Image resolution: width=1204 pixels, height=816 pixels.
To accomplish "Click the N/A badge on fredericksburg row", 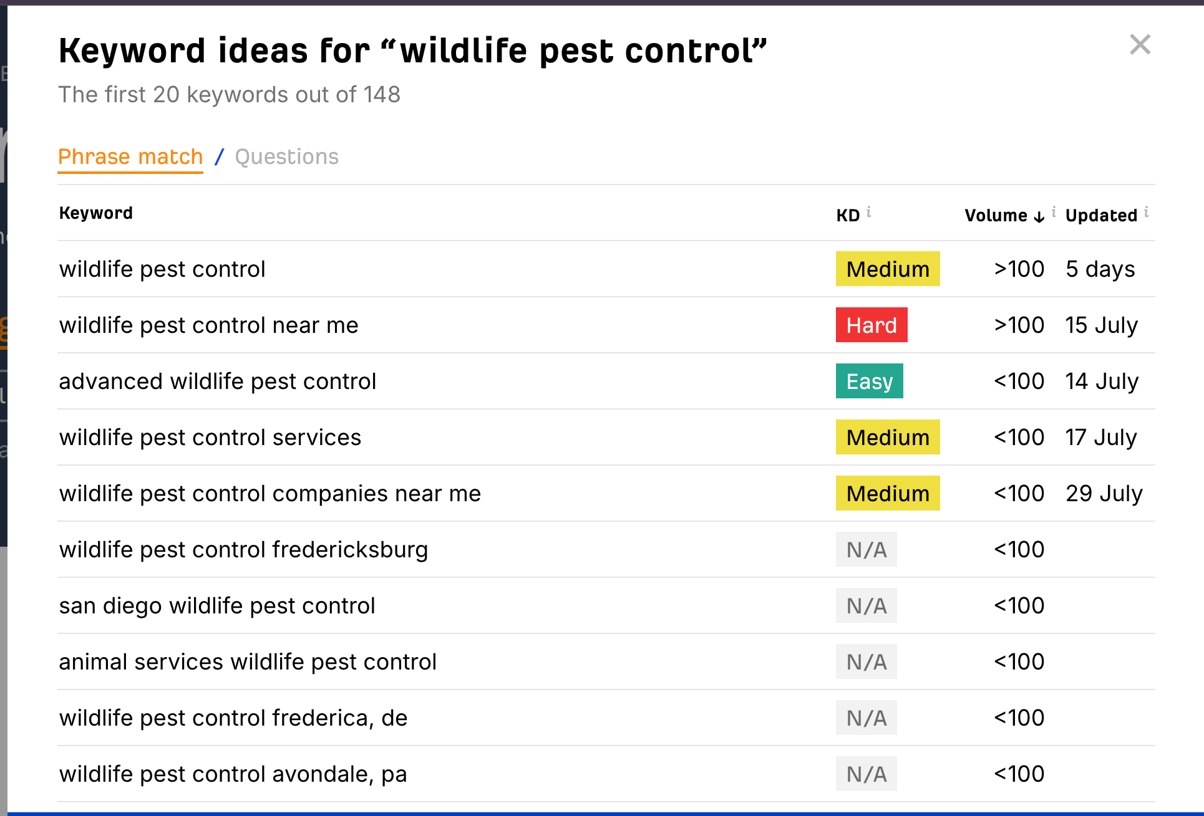I will click(x=866, y=549).
